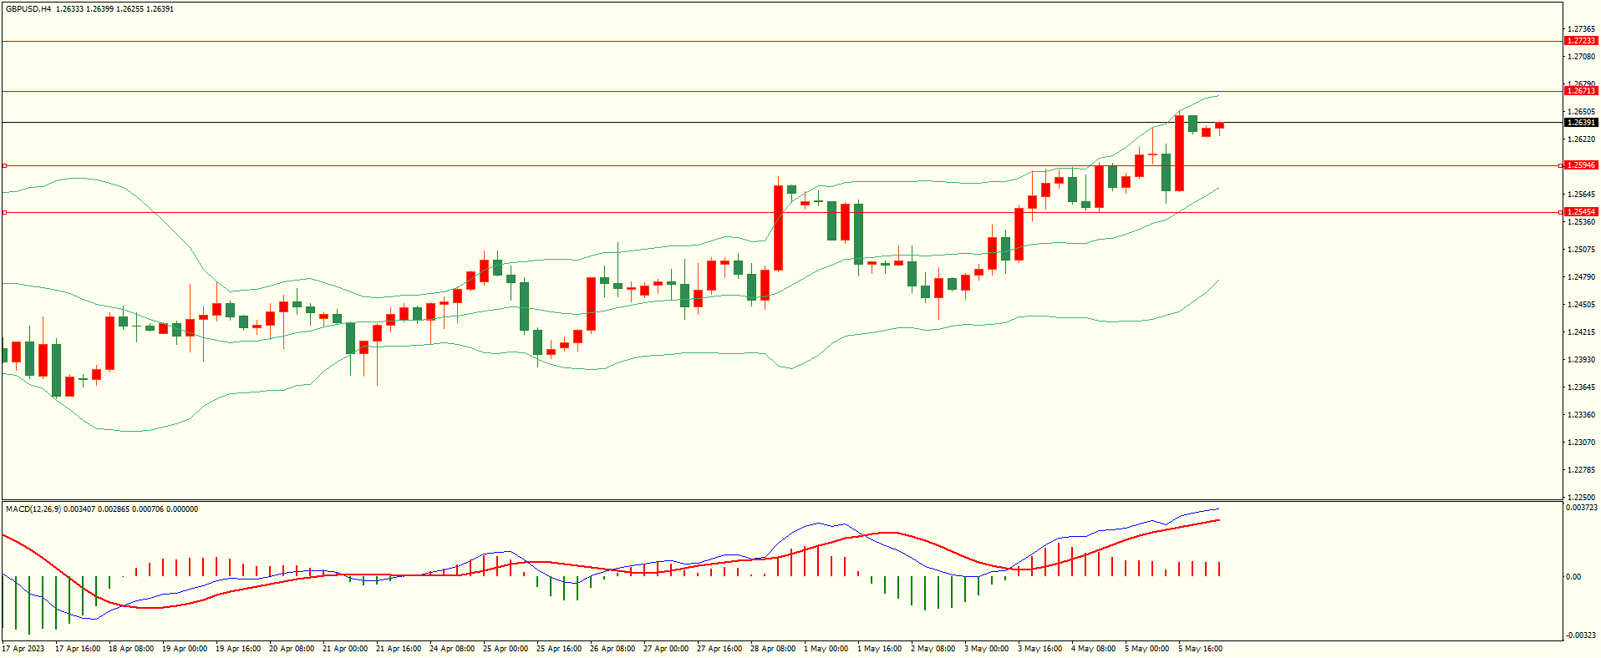Viewport: 1601px width, 658px height.
Task: Click the red 1.26713 price tag
Action: [1581, 91]
